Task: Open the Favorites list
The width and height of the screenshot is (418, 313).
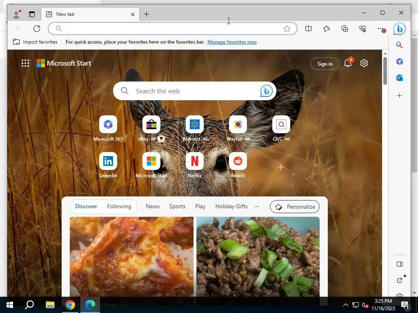Action: 327,29
